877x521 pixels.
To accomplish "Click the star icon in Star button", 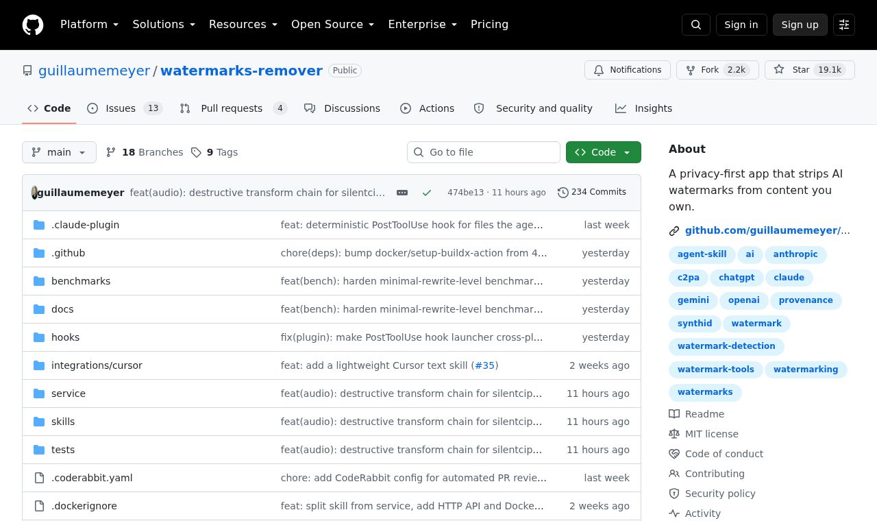I will (x=779, y=70).
